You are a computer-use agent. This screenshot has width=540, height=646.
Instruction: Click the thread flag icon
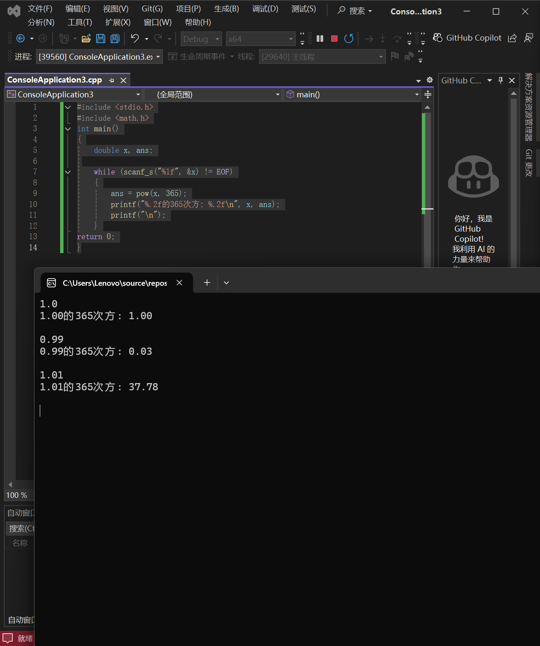[395, 56]
